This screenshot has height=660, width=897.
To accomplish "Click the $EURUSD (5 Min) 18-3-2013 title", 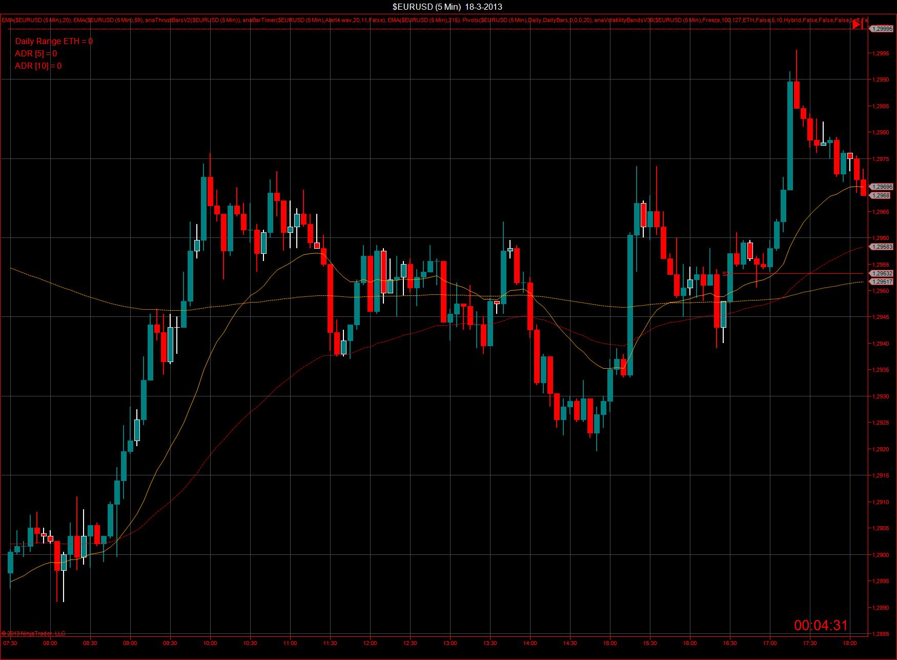I will pos(447,7).
